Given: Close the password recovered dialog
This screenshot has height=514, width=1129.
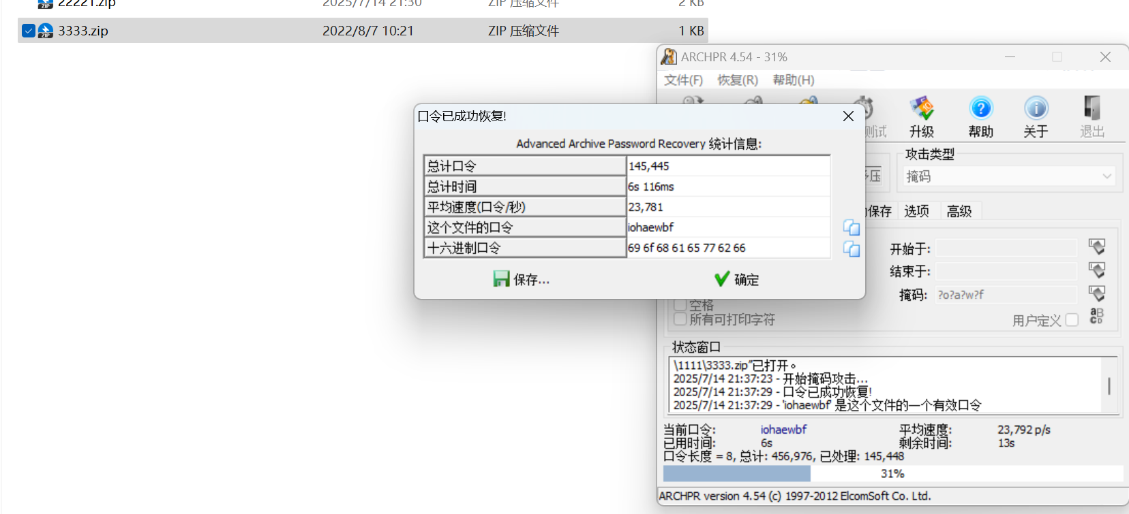Looking at the screenshot, I should [x=848, y=116].
